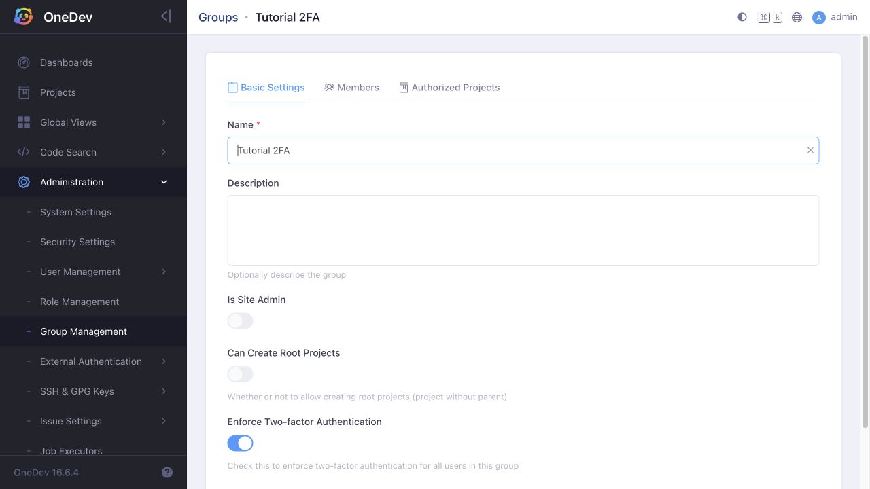Click the Code Search brackets icon

[x=24, y=152]
